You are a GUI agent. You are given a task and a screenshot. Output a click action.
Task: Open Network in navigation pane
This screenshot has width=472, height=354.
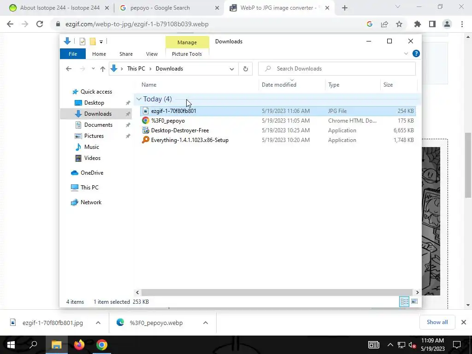click(91, 202)
